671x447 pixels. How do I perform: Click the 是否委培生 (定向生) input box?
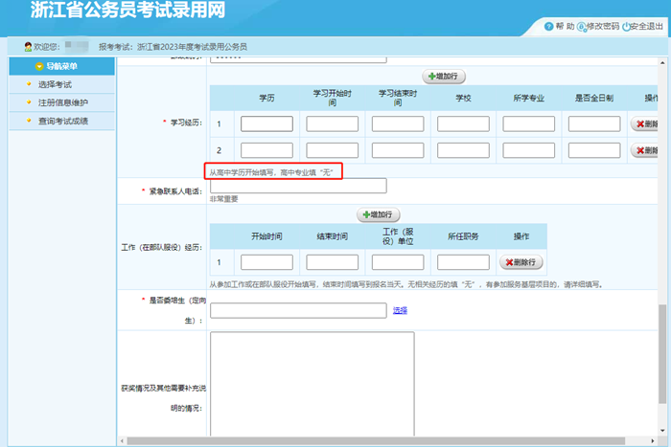[x=298, y=310]
